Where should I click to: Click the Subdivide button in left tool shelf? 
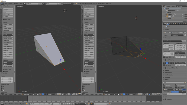[8, 44]
